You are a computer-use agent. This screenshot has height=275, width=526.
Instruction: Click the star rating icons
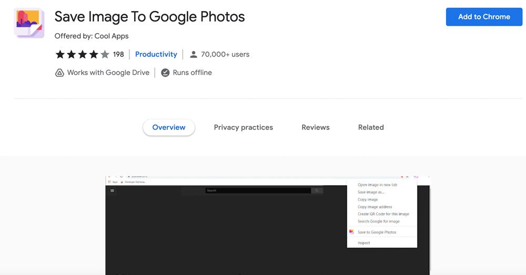point(82,54)
